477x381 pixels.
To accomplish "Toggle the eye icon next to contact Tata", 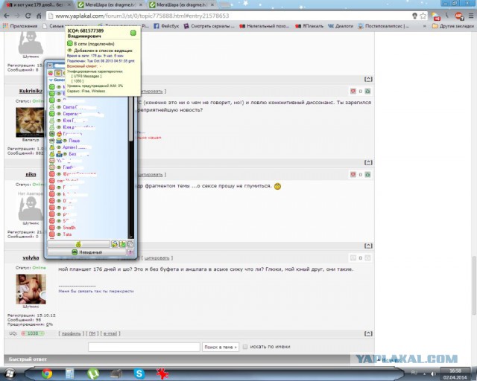I will (59, 234).
